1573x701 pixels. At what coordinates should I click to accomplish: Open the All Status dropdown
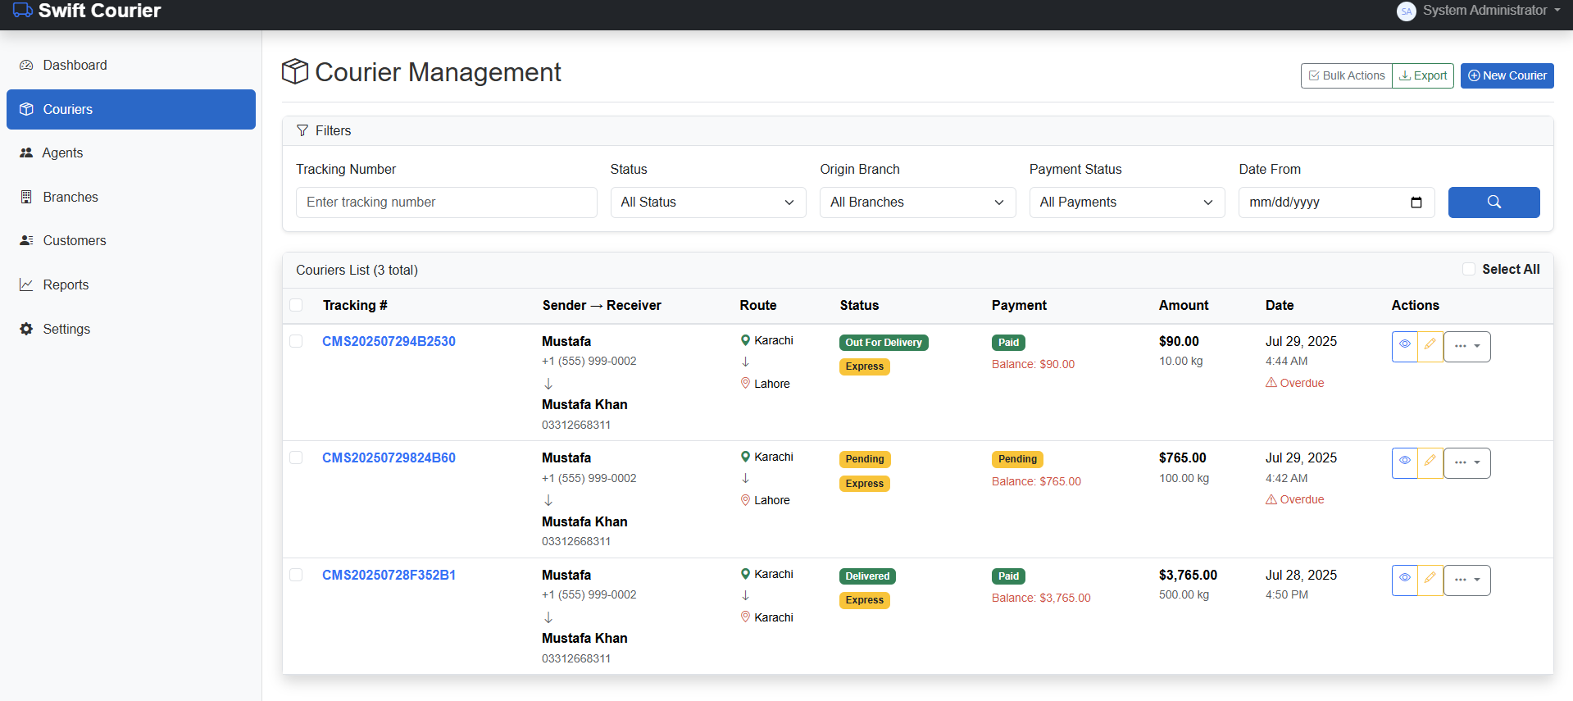[707, 203]
